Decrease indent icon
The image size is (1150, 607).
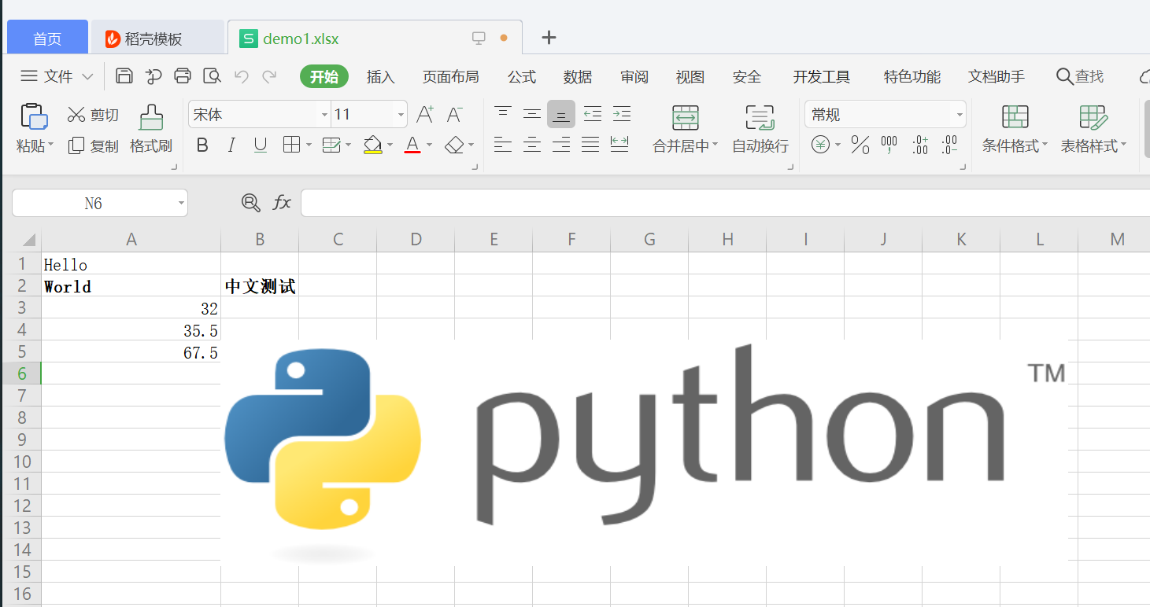coord(592,115)
